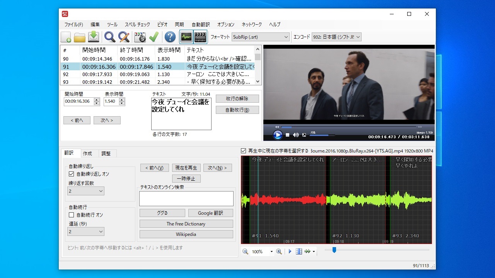Viewport: 495px width, 278px height.
Task: Toggle fullscreen in the video player
Action: click(304, 135)
